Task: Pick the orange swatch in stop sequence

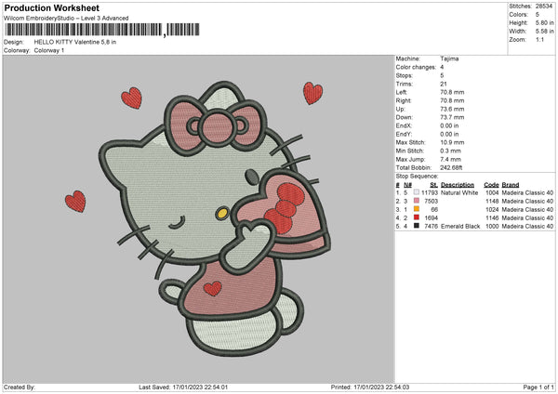Action: tap(418, 209)
